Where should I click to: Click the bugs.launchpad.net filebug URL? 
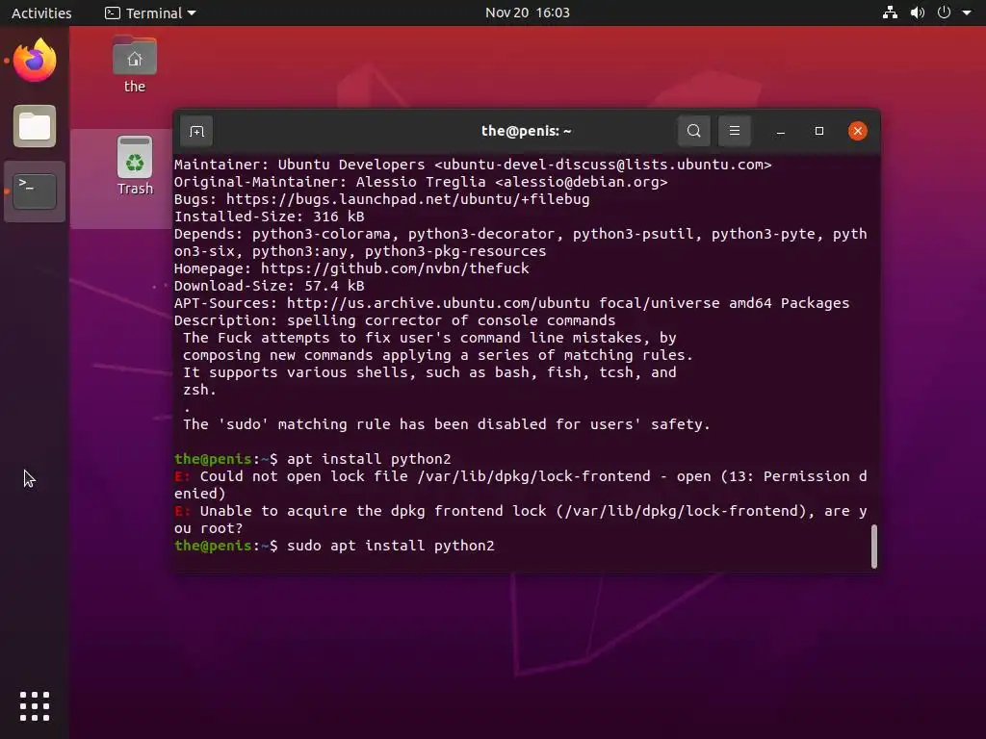(x=407, y=199)
